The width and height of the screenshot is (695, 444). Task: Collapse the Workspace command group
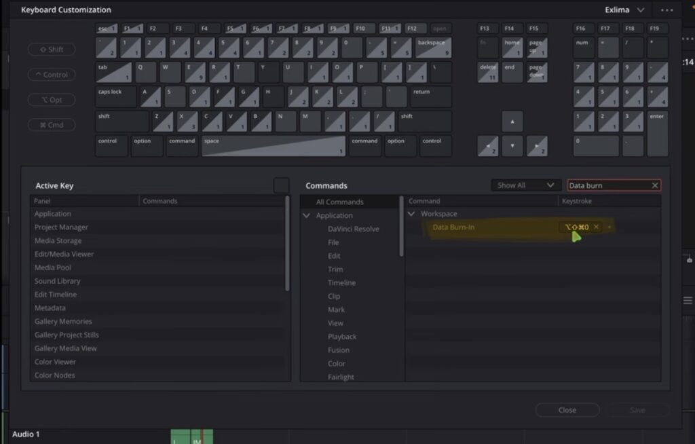[x=411, y=214]
